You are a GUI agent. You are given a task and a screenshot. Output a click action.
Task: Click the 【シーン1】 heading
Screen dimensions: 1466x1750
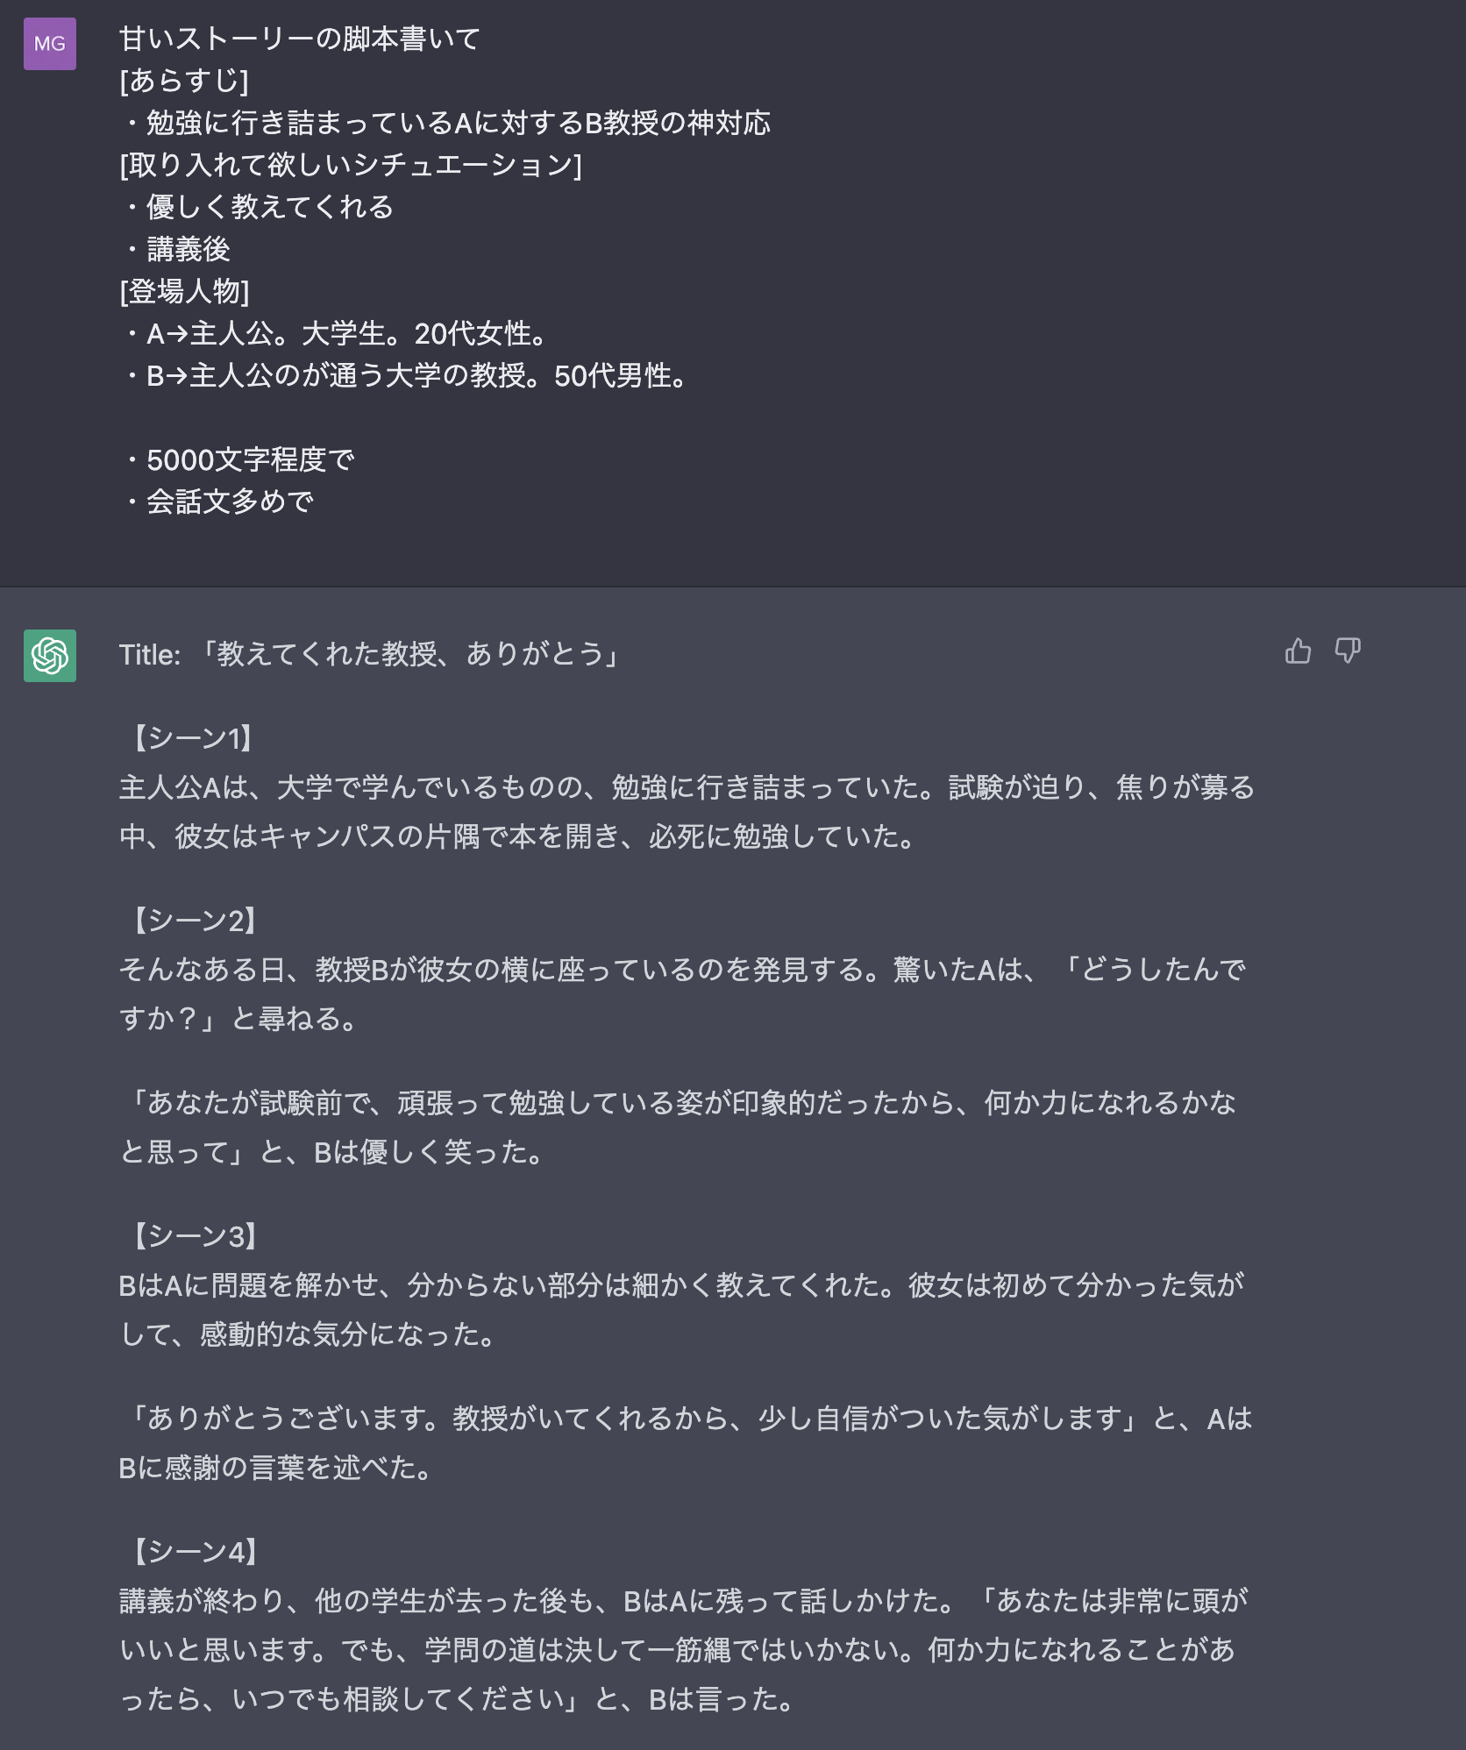pos(192,738)
